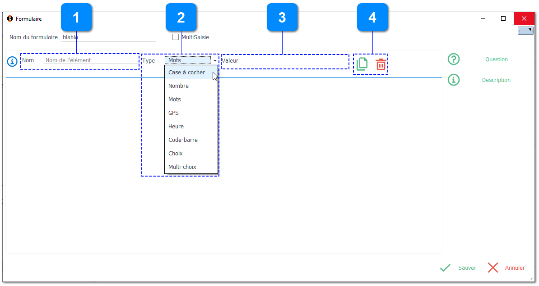Pick the GPS type option

173,113
